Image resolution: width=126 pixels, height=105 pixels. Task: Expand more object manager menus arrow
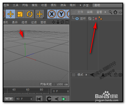(105, 12)
